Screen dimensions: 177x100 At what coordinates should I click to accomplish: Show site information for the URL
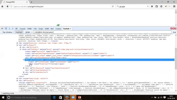(11, 7)
